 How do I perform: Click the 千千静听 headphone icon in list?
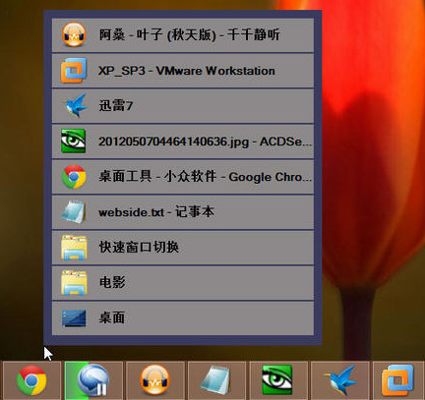click(x=74, y=34)
